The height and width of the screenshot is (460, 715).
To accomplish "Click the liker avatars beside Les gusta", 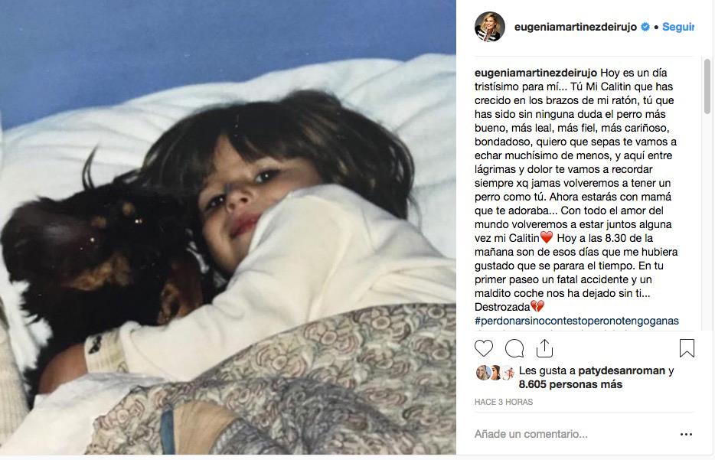I will click(x=495, y=373).
